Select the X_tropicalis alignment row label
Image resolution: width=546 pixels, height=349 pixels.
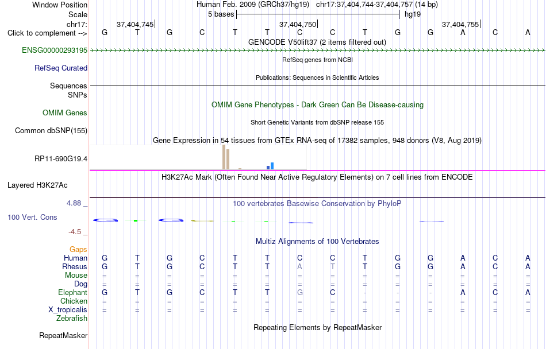(68, 310)
